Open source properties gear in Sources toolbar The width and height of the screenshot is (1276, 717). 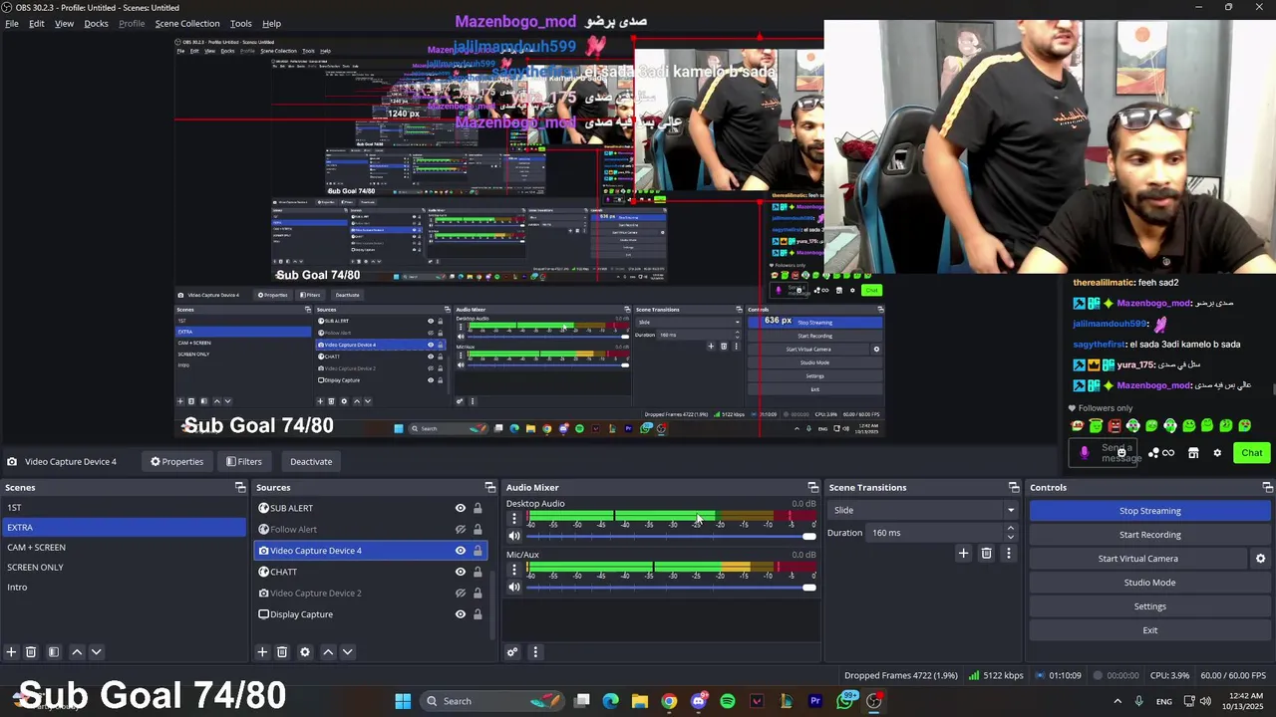305,652
